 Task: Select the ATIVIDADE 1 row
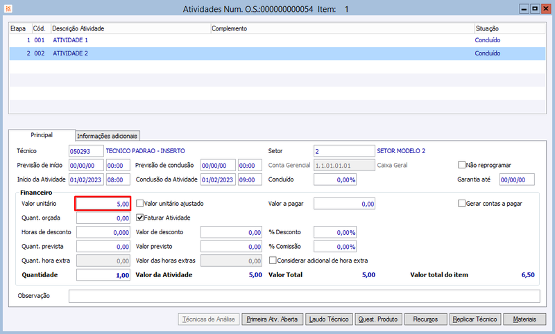pyautogui.click(x=277, y=40)
